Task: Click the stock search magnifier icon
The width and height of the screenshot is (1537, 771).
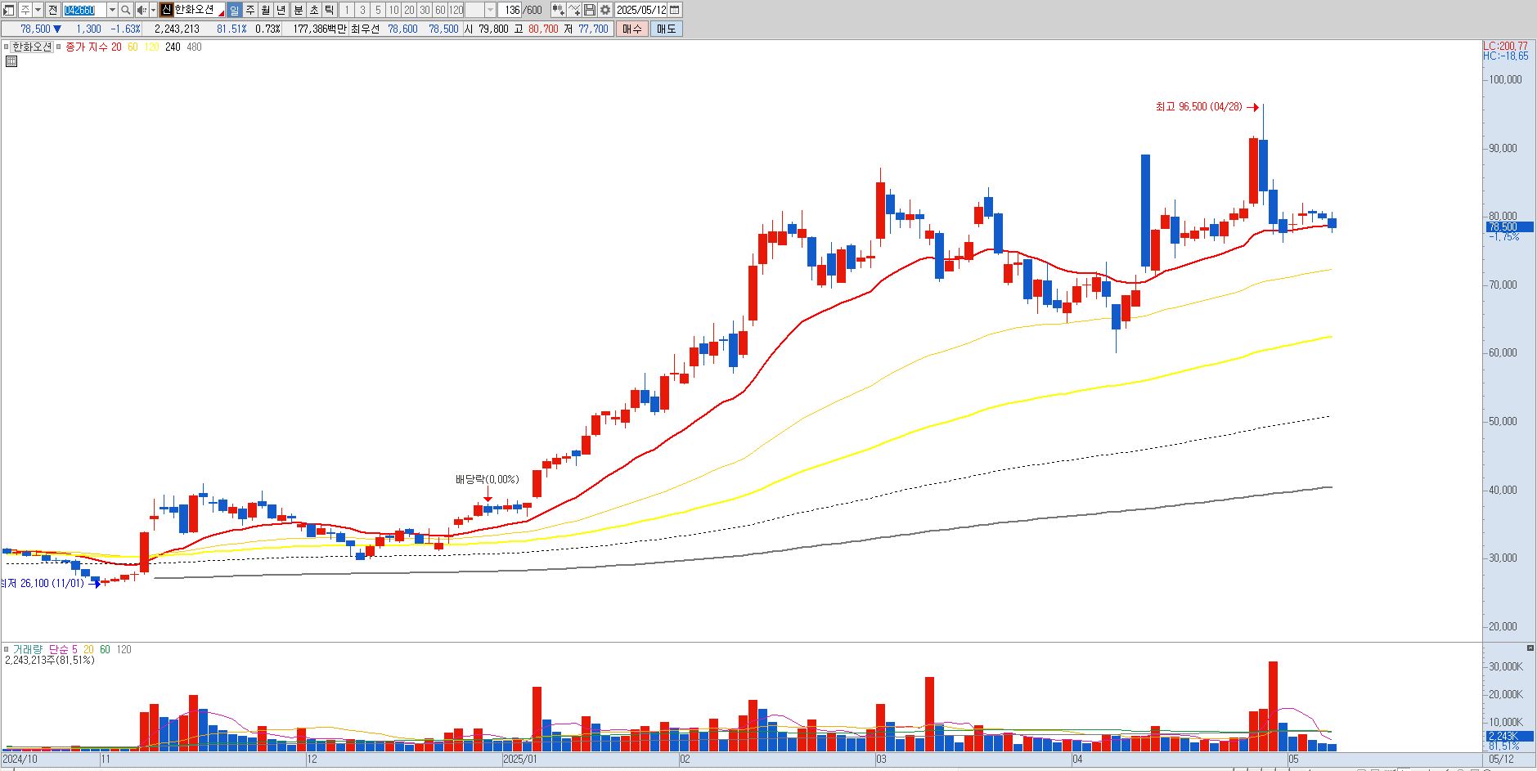Action: point(125,10)
